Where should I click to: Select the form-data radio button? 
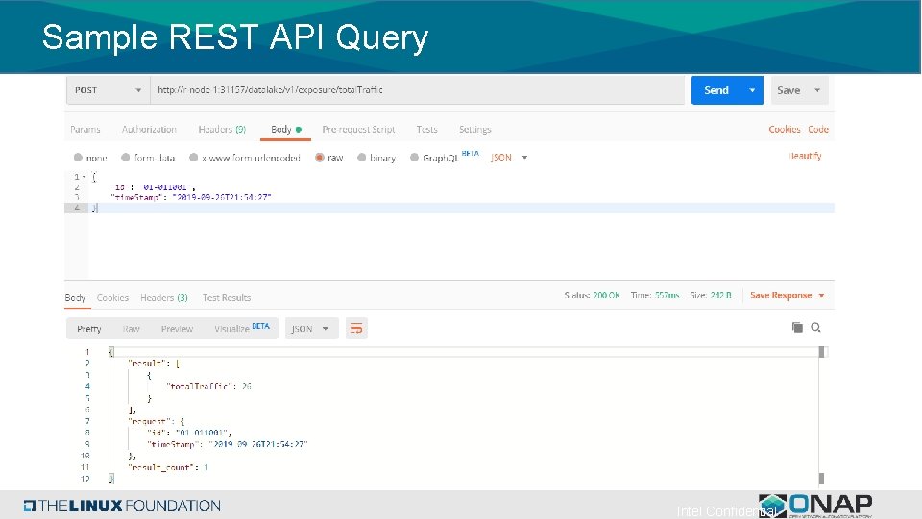tap(125, 157)
